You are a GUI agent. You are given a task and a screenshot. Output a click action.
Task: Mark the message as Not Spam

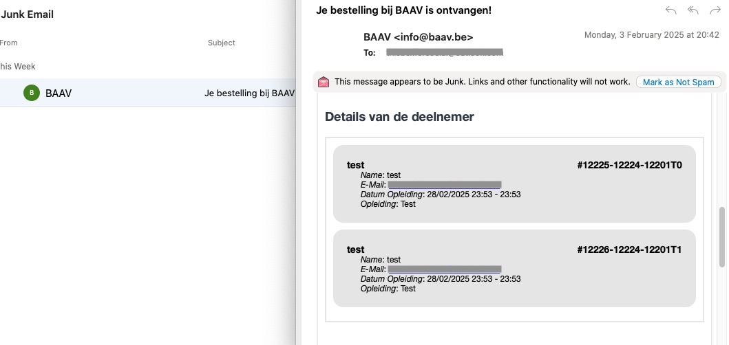tap(678, 82)
